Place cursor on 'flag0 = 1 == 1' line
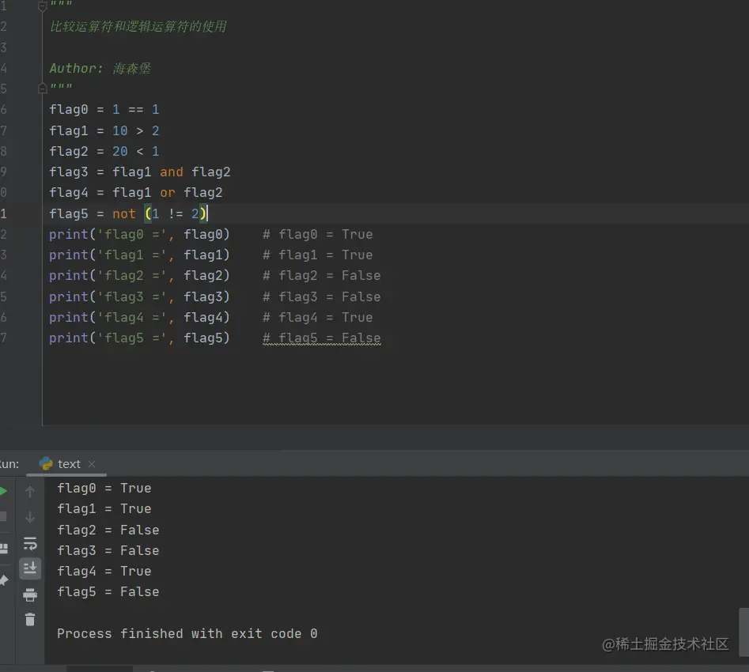749x672 pixels. (x=104, y=109)
